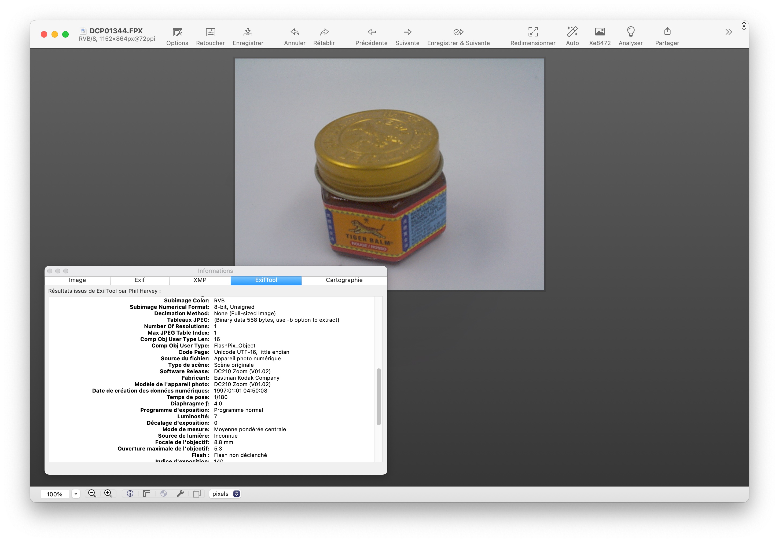This screenshot has height=542, width=779.
Task: Click the RVB/8 image info subtitle
Action: click(117, 39)
